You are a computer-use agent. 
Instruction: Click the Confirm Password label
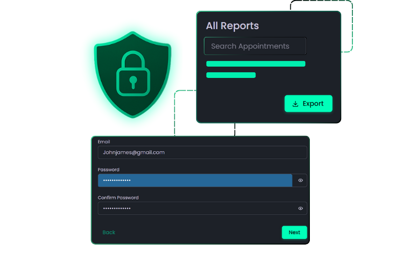(x=118, y=197)
